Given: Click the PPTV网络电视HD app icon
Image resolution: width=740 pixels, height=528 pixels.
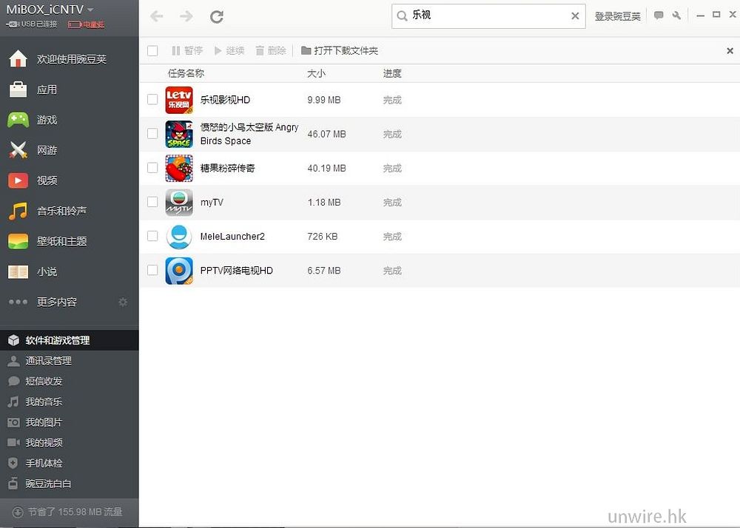Looking at the screenshot, I should [x=179, y=271].
